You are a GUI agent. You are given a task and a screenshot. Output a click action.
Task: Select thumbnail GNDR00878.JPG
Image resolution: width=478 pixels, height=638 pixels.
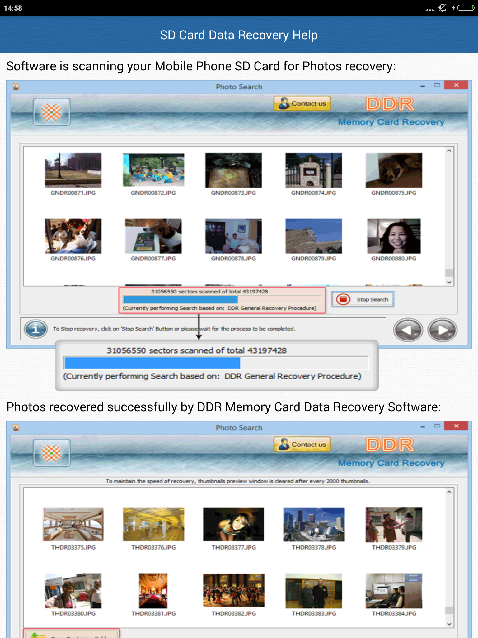click(233, 236)
